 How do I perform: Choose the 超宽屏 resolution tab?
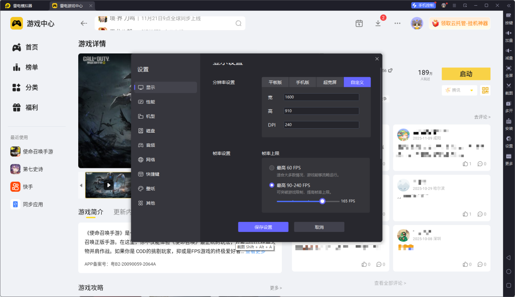pos(330,82)
